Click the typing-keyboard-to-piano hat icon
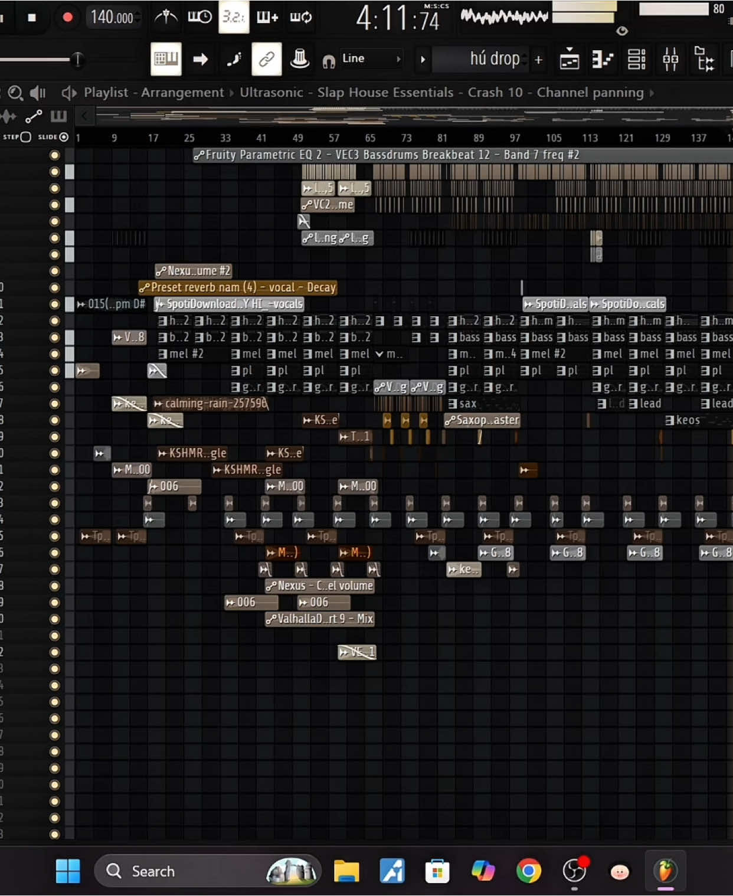This screenshot has width=733, height=896. (300, 59)
